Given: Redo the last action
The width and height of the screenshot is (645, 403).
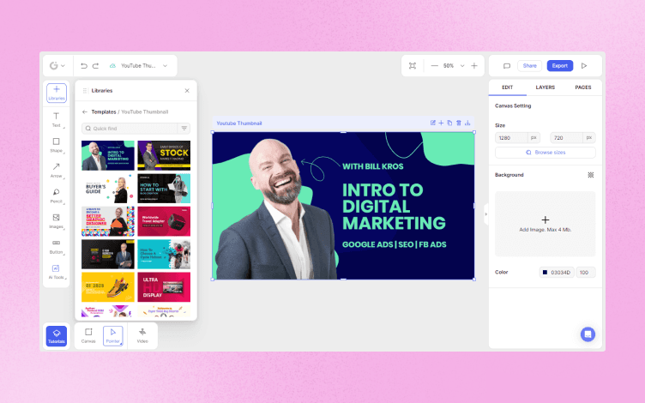Looking at the screenshot, I should pos(95,66).
